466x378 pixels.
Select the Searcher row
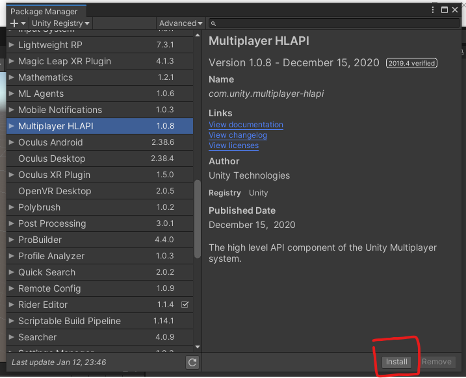click(x=100, y=337)
